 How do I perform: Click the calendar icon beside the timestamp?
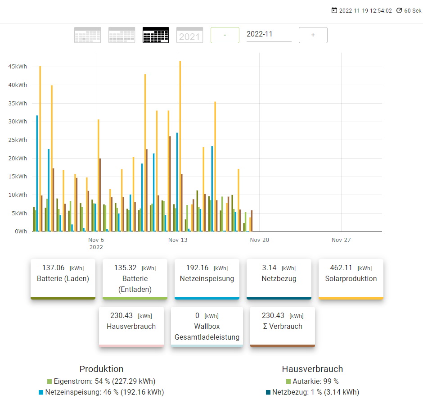[334, 10]
